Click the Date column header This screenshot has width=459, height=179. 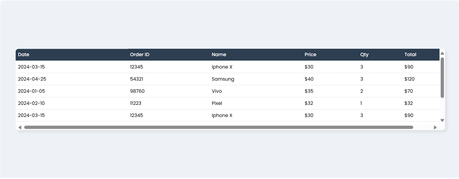(24, 55)
